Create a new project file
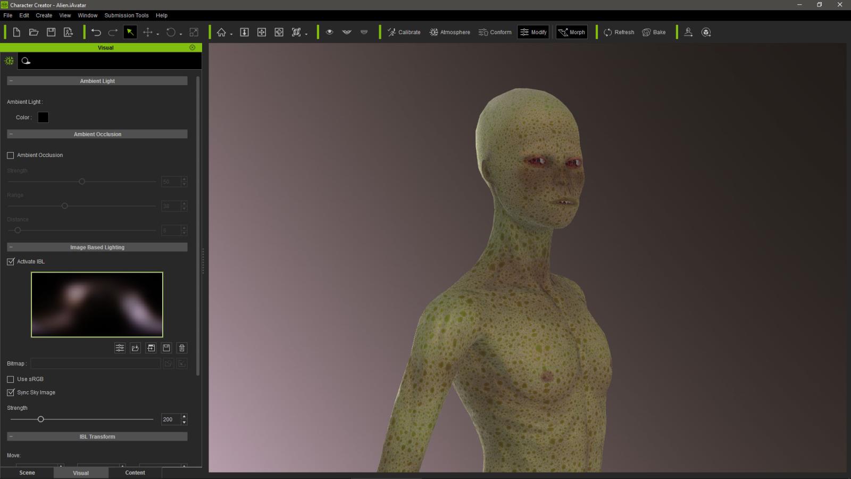Screen dimensions: 851x479 (16, 32)
